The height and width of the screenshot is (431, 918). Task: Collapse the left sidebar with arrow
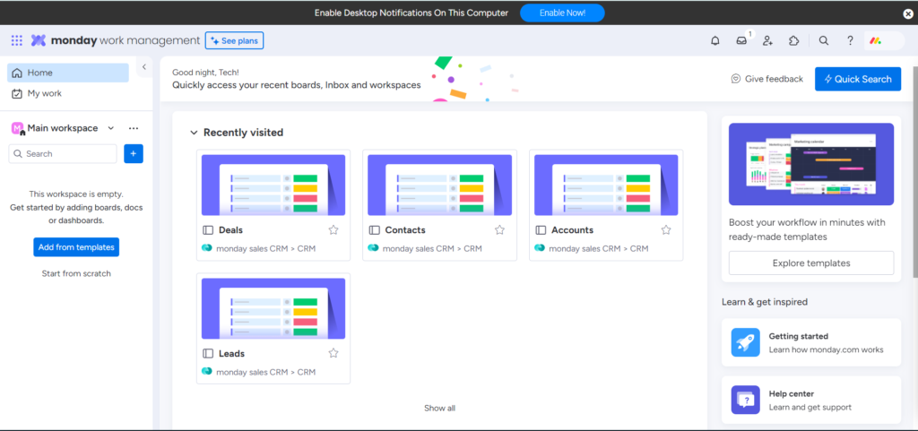pos(143,67)
